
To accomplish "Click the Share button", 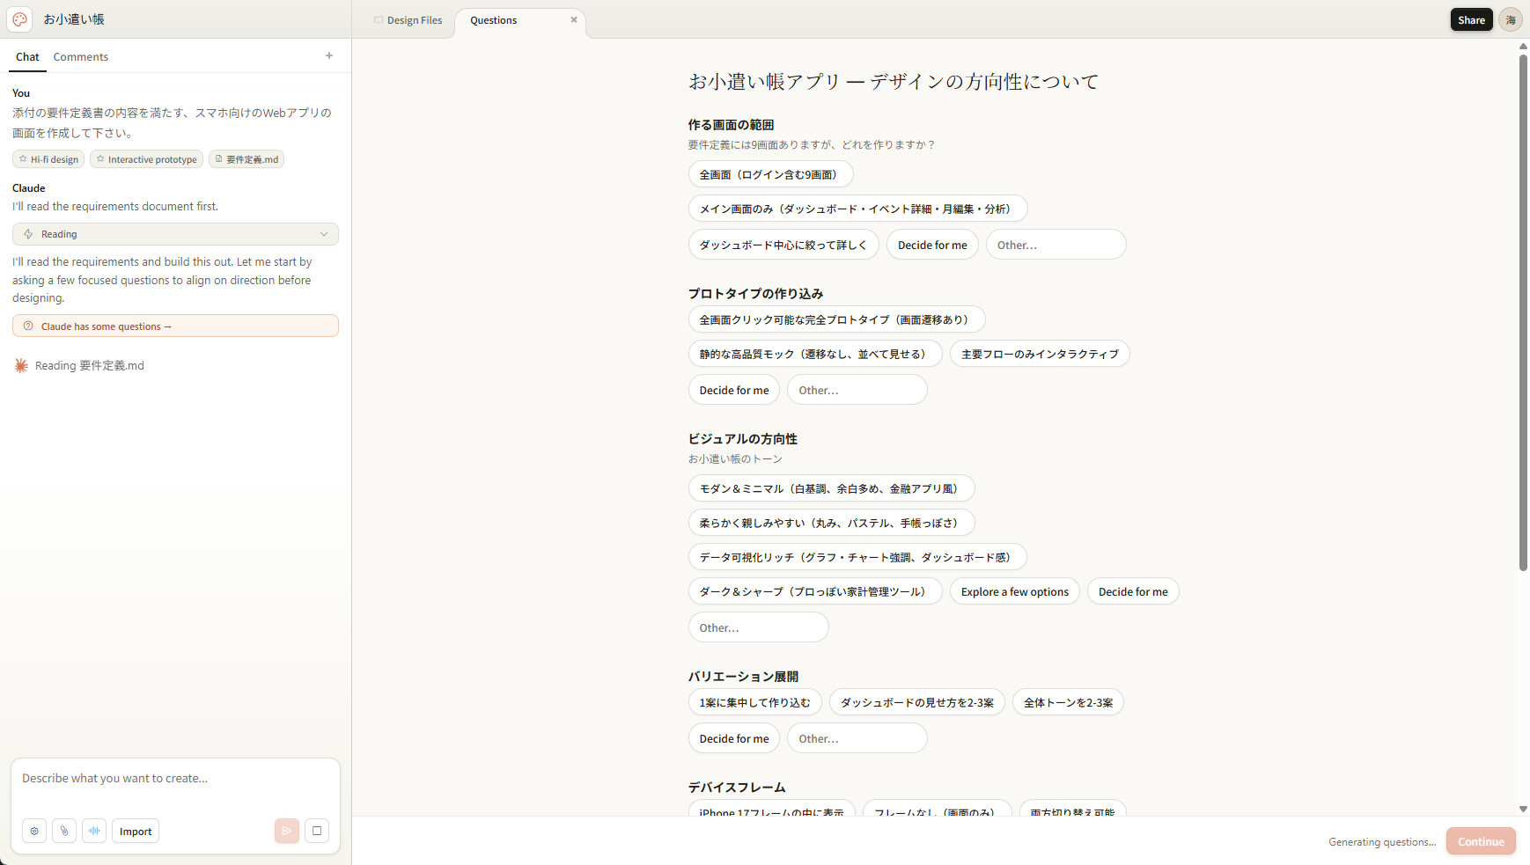I will tap(1471, 18).
